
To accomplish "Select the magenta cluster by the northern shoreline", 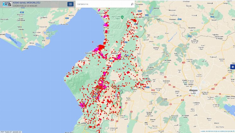I will click(x=106, y=15).
